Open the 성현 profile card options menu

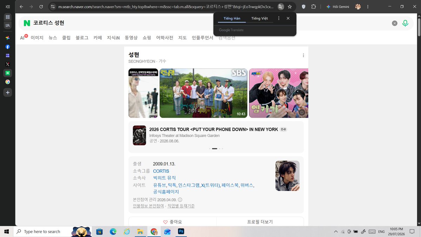303,55
